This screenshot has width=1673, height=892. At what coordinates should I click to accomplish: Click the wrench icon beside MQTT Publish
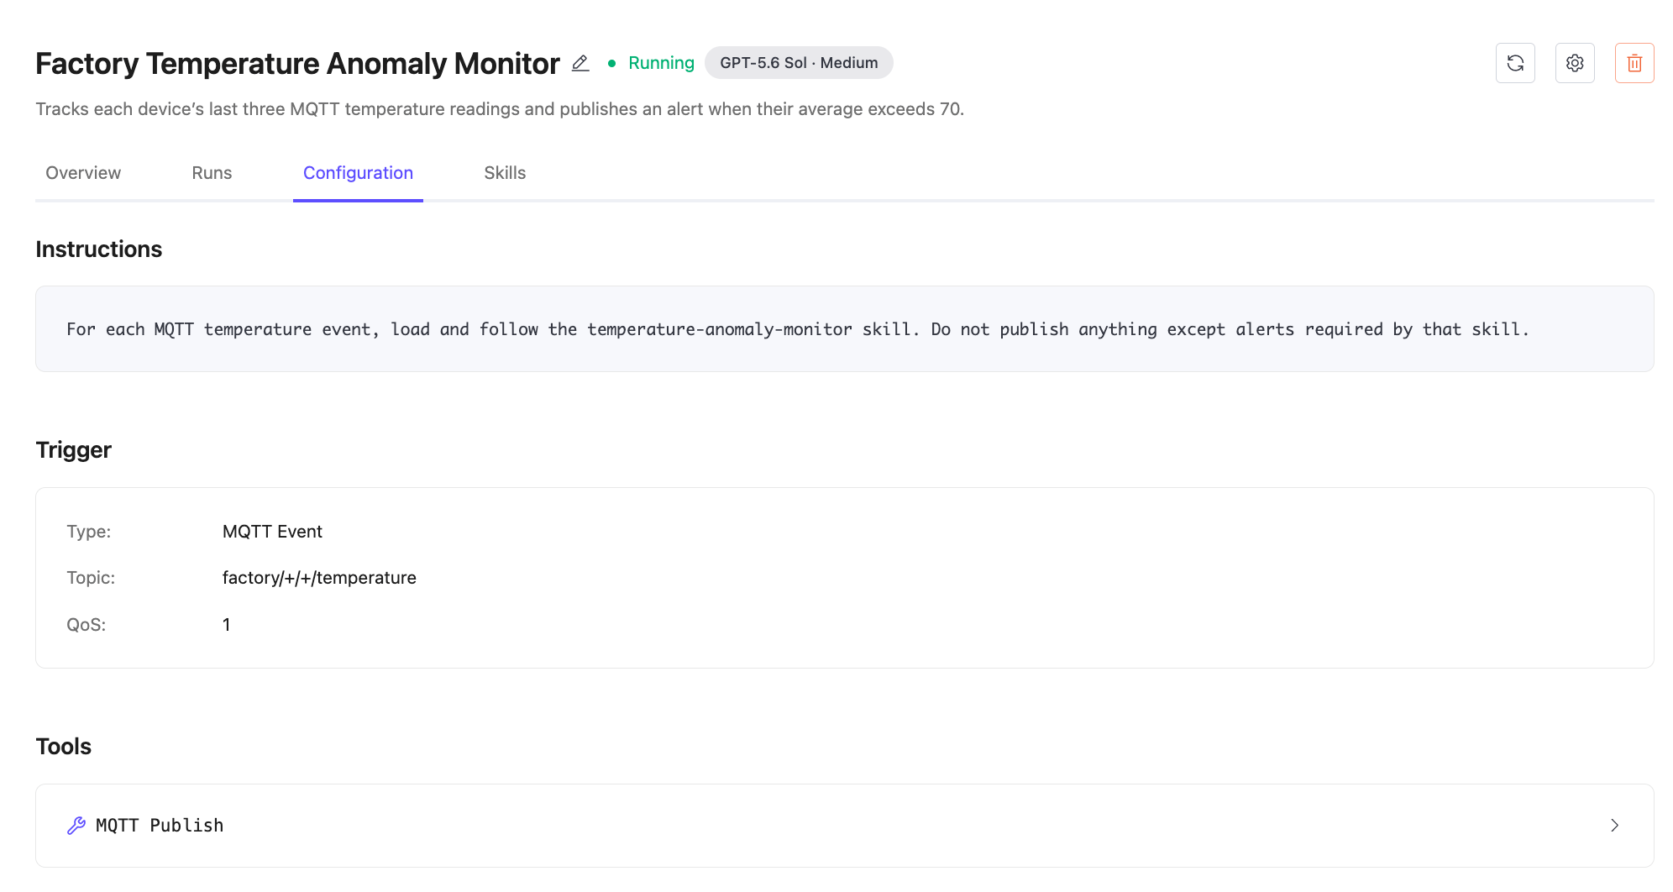click(x=76, y=826)
